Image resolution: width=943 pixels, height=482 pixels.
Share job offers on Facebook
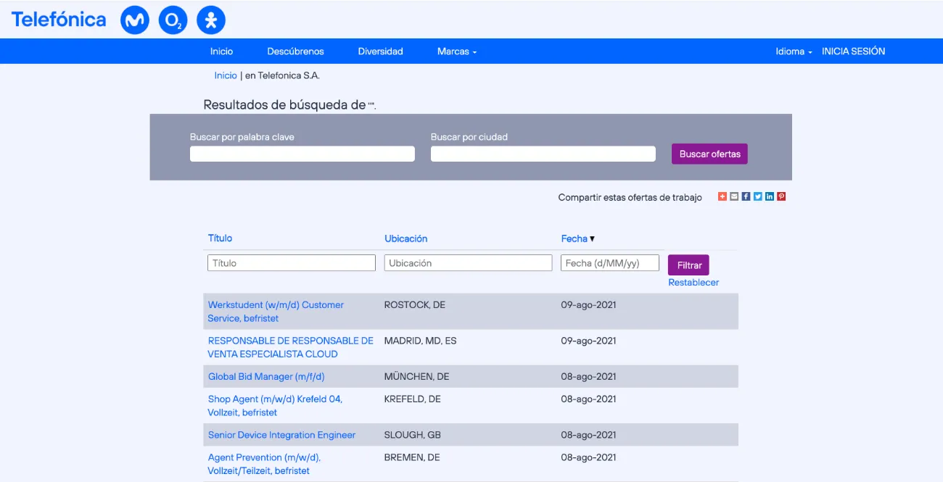click(746, 196)
